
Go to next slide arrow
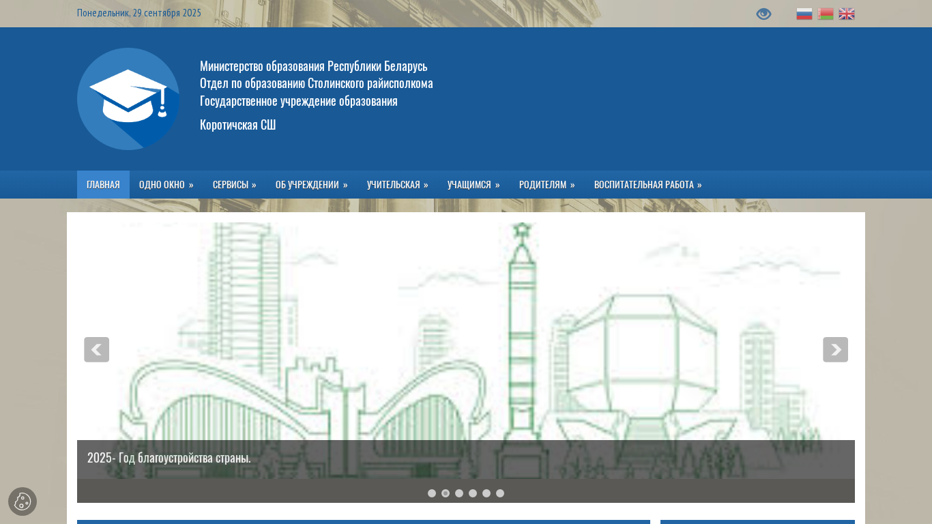click(835, 349)
